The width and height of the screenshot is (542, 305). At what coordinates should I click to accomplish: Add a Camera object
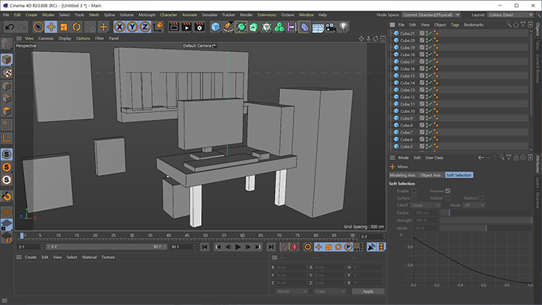click(330, 27)
